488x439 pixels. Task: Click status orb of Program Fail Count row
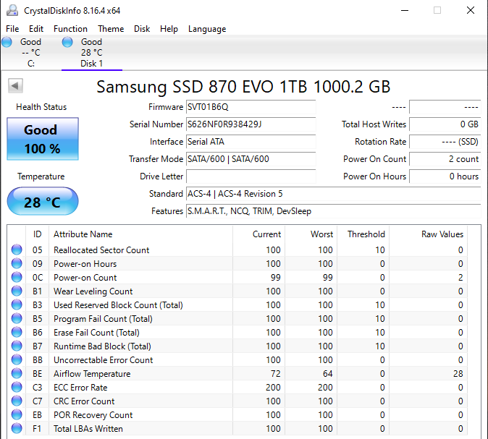(17, 319)
